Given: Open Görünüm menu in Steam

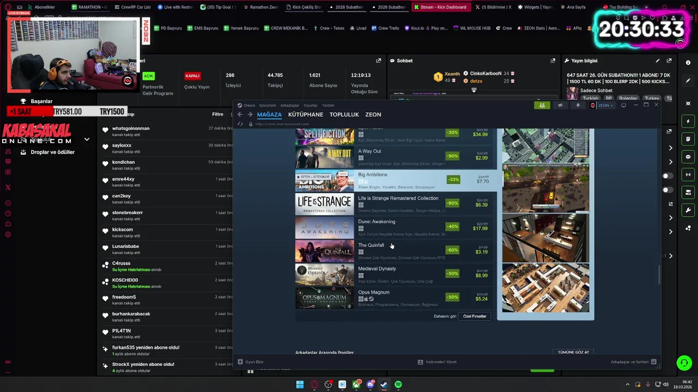Looking at the screenshot, I should coord(267,105).
